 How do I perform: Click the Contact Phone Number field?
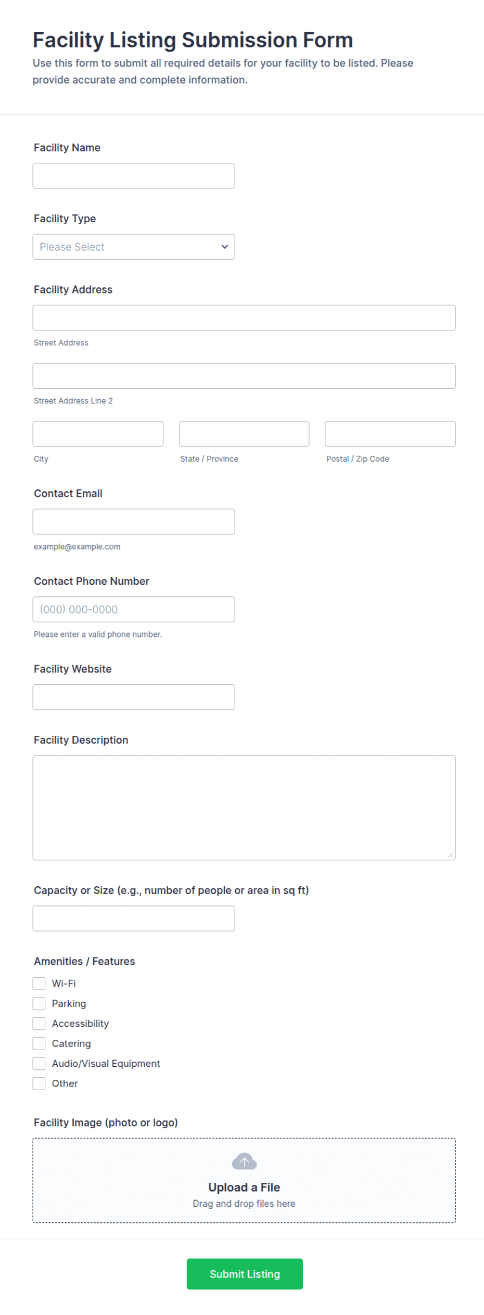134,609
